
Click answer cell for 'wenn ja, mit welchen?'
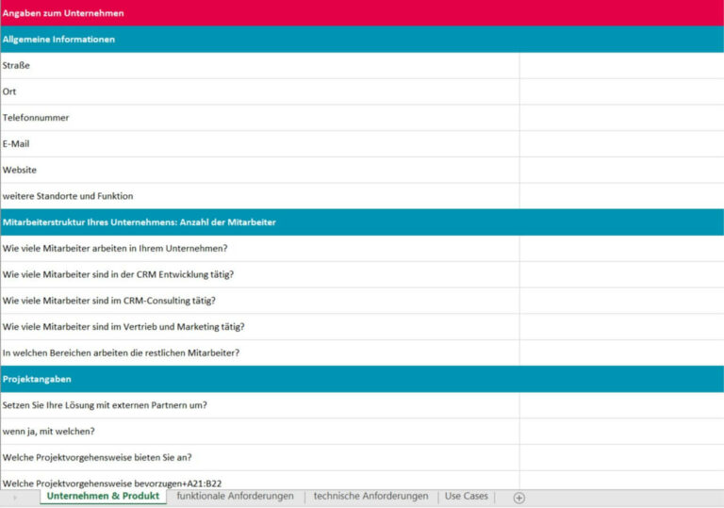click(x=620, y=432)
